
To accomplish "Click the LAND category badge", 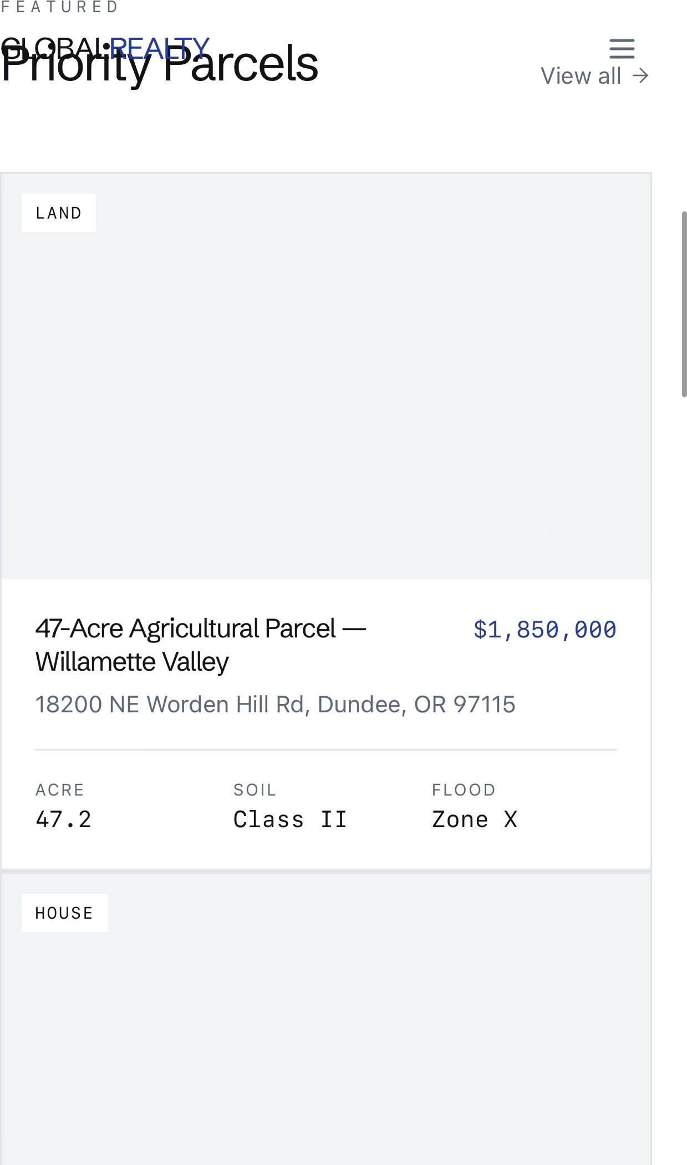I will tap(59, 213).
